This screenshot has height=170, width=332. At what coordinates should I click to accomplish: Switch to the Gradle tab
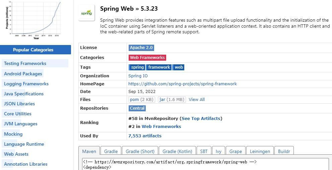tap(111, 151)
